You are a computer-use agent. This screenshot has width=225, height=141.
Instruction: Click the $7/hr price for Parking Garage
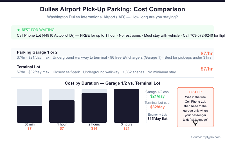pyautogui.click(x=207, y=54)
